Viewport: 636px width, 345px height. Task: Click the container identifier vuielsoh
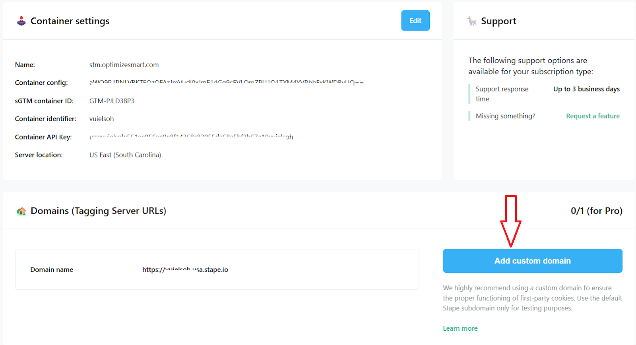point(101,119)
